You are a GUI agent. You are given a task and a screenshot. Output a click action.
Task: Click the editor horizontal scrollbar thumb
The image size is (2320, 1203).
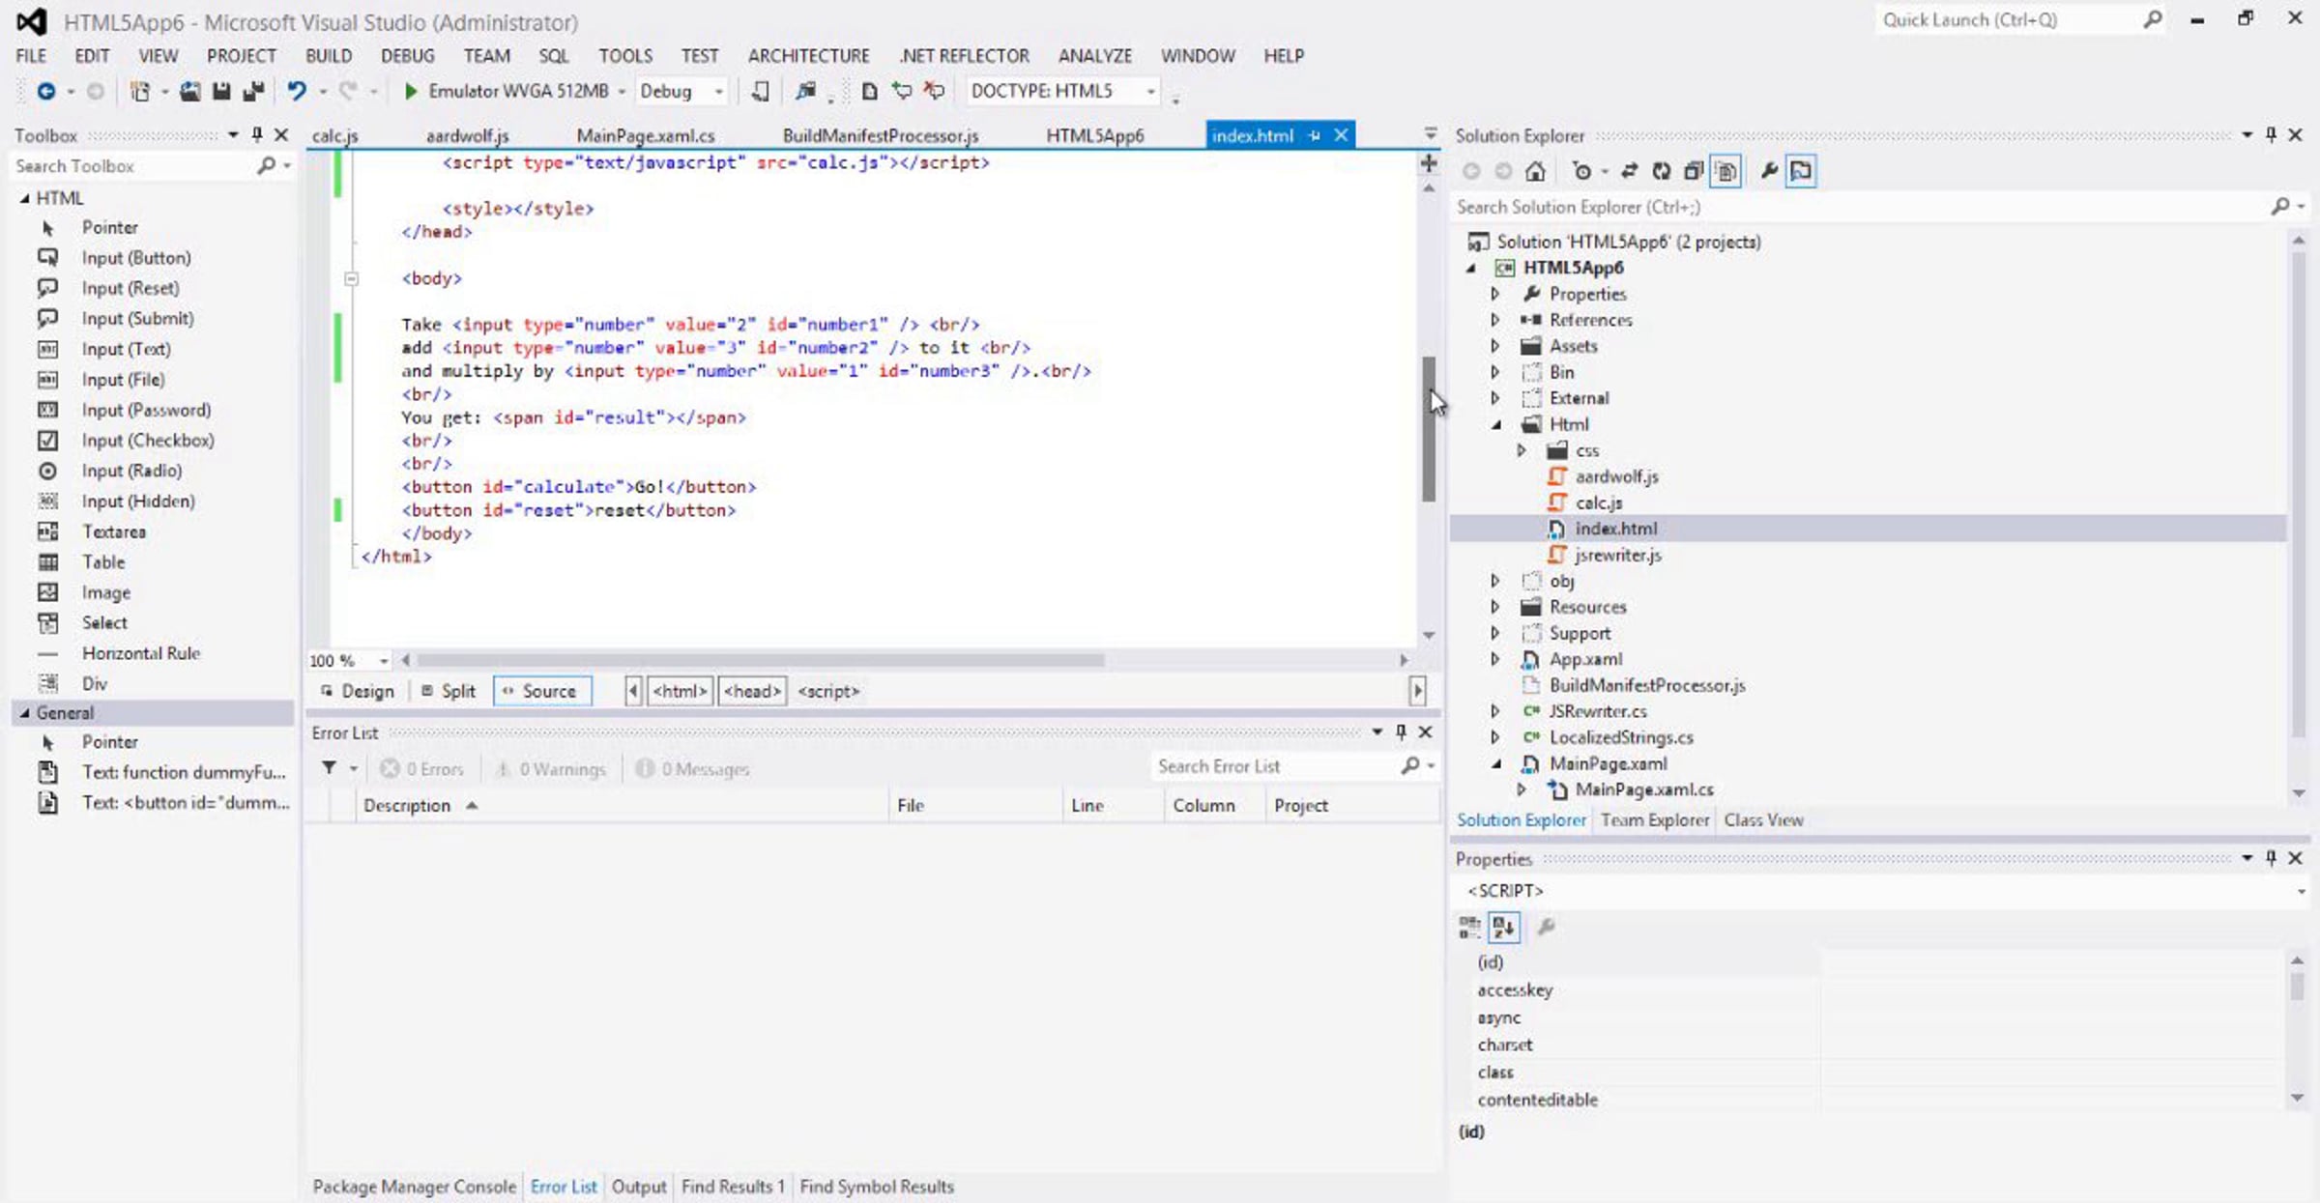point(760,660)
